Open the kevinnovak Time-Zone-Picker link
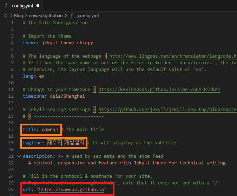237x196 pixels. 159,89
